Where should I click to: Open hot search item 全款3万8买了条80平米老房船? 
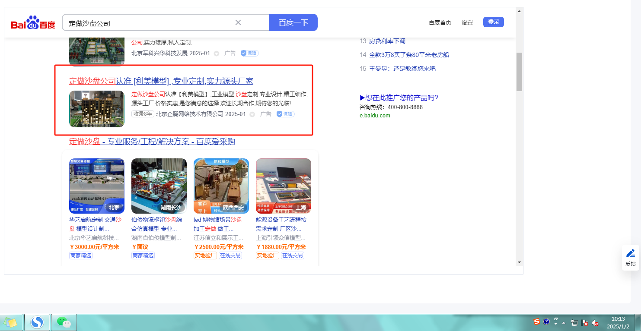409,55
